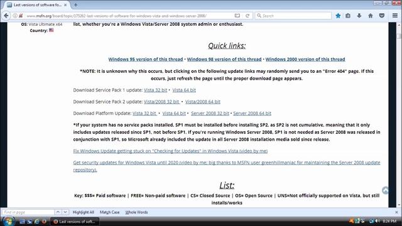402x226 pixels.
Task: Click the scroll-to-top arrow on page
Action: 385,190
